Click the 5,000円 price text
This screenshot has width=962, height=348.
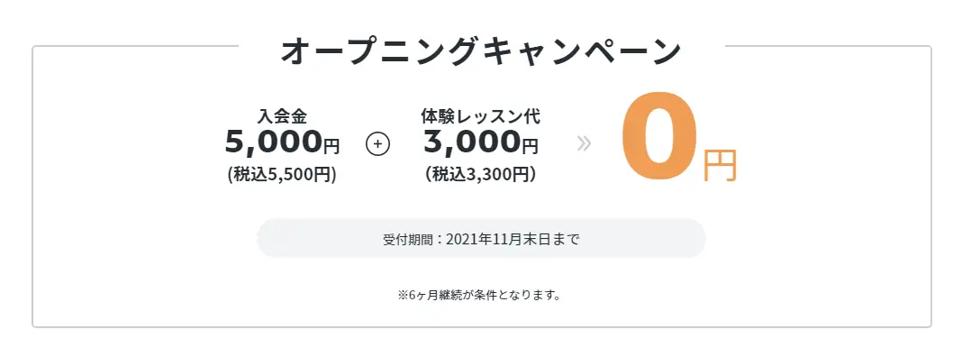pos(282,142)
